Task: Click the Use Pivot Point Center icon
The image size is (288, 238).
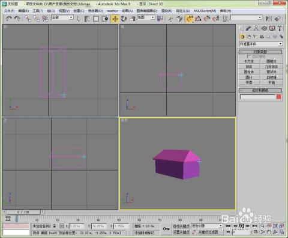Action: [x=160, y=19]
